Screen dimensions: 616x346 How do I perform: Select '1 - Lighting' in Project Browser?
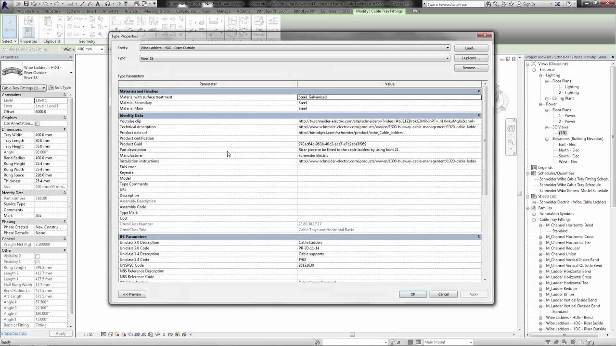(x=568, y=87)
